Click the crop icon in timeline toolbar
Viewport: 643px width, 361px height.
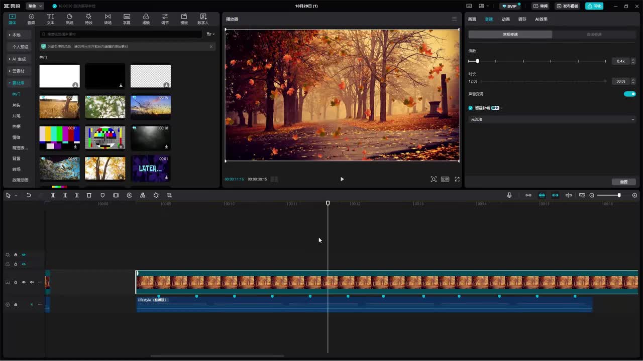tap(169, 195)
